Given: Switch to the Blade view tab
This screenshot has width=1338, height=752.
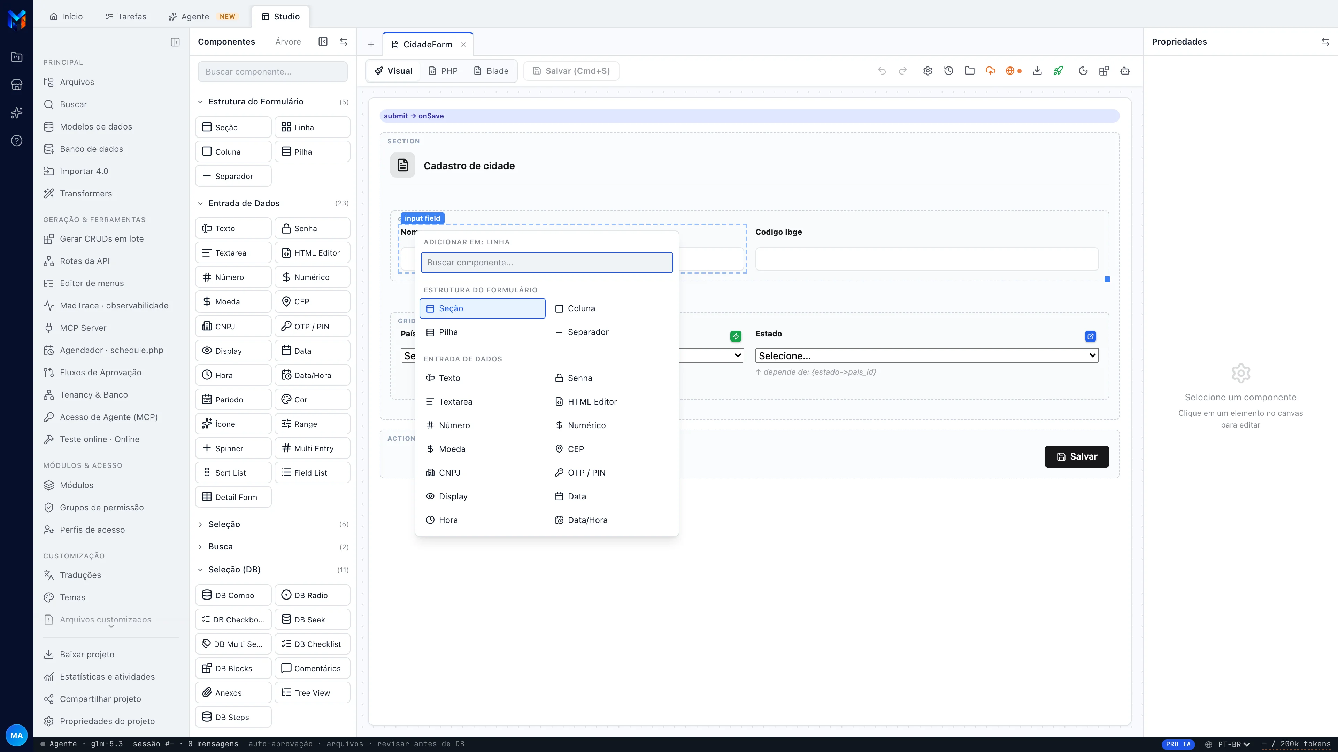Looking at the screenshot, I should click(491, 71).
